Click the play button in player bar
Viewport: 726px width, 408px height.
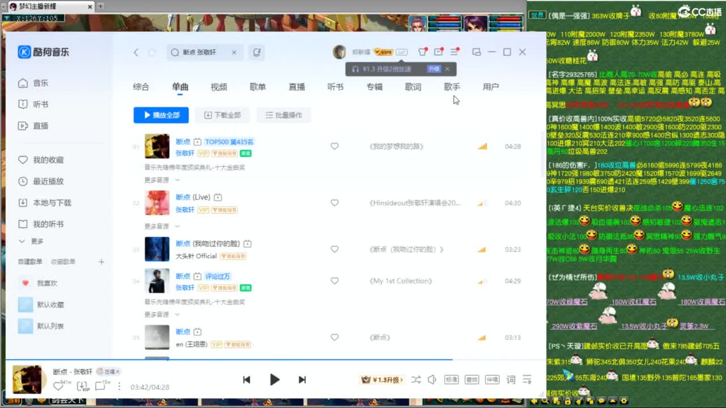point(275,380)
